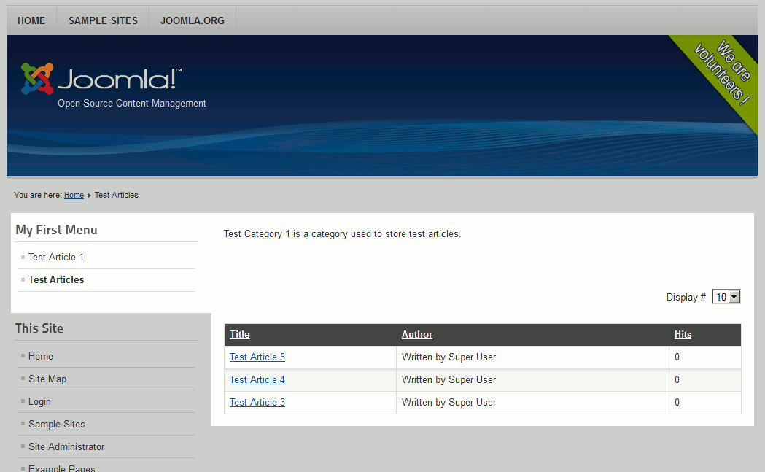Click 'Written by Super User' in Test Article 3 row

click(x=448, y=402)
